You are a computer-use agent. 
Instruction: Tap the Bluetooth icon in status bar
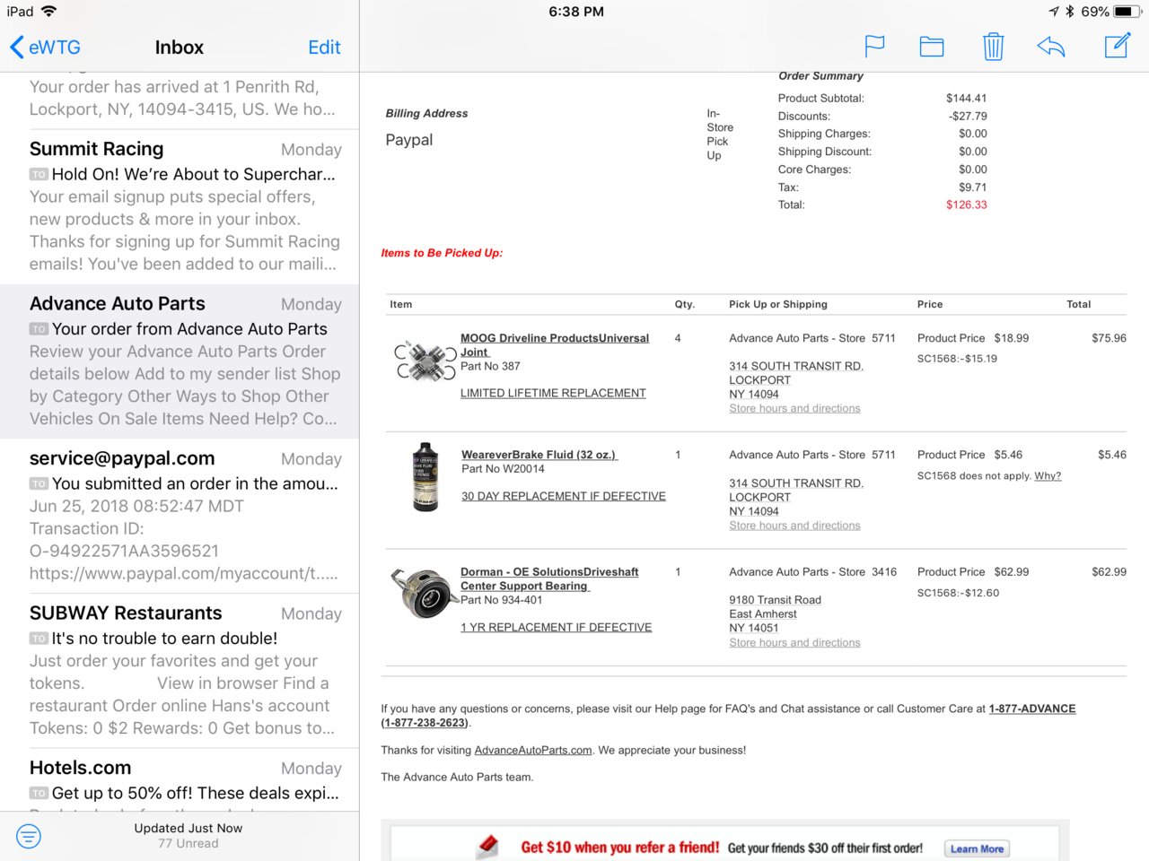pyautogui.click(x=1070, y=12)
